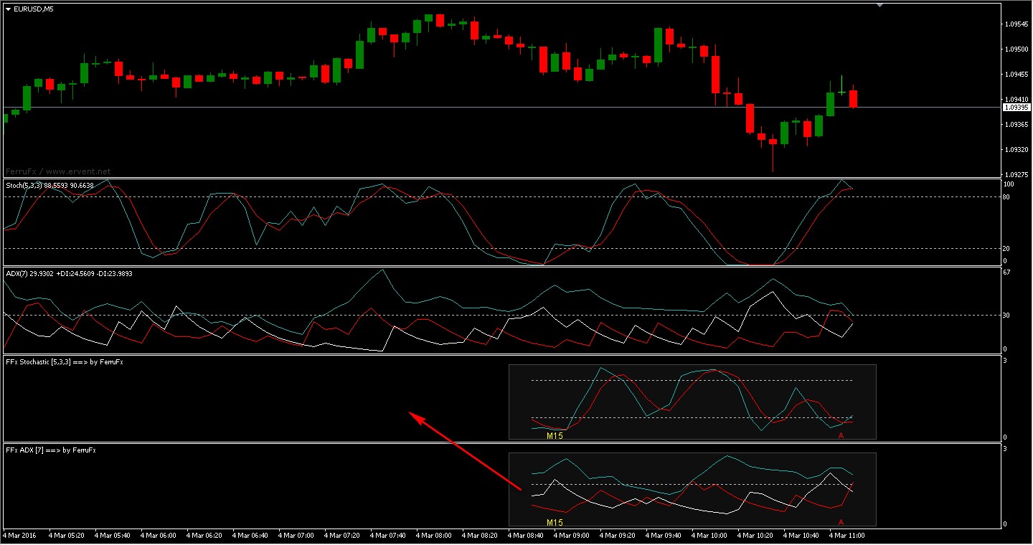Screen dimensions: 1033x545
Task: Click the 4 Mar 07:40 time label
Action: [x=387, y=535]
